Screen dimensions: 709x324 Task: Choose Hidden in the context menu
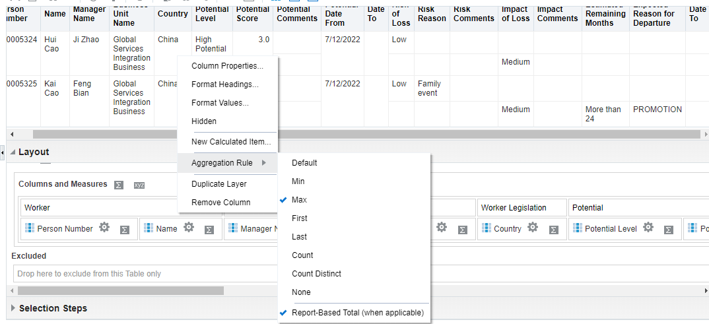pyautogui.click(x=228, y=121)
